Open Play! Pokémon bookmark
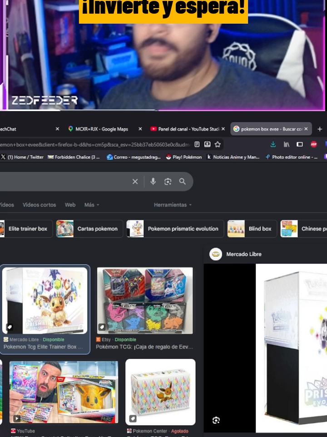 pos(184,157)
